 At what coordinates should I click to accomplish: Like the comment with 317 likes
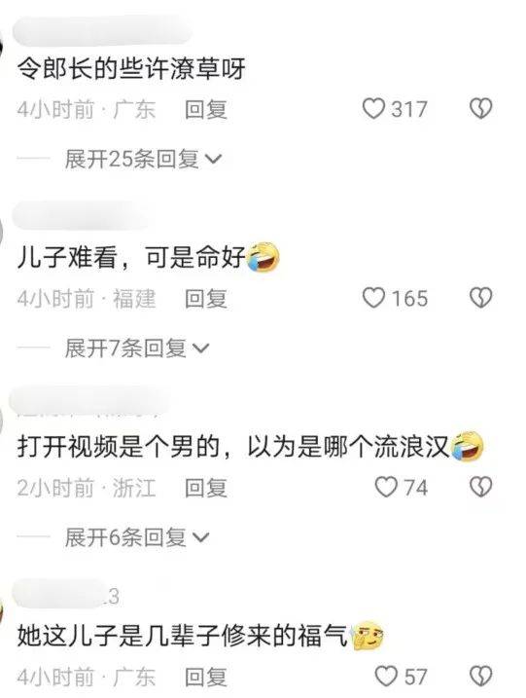(x=373, y=109)
